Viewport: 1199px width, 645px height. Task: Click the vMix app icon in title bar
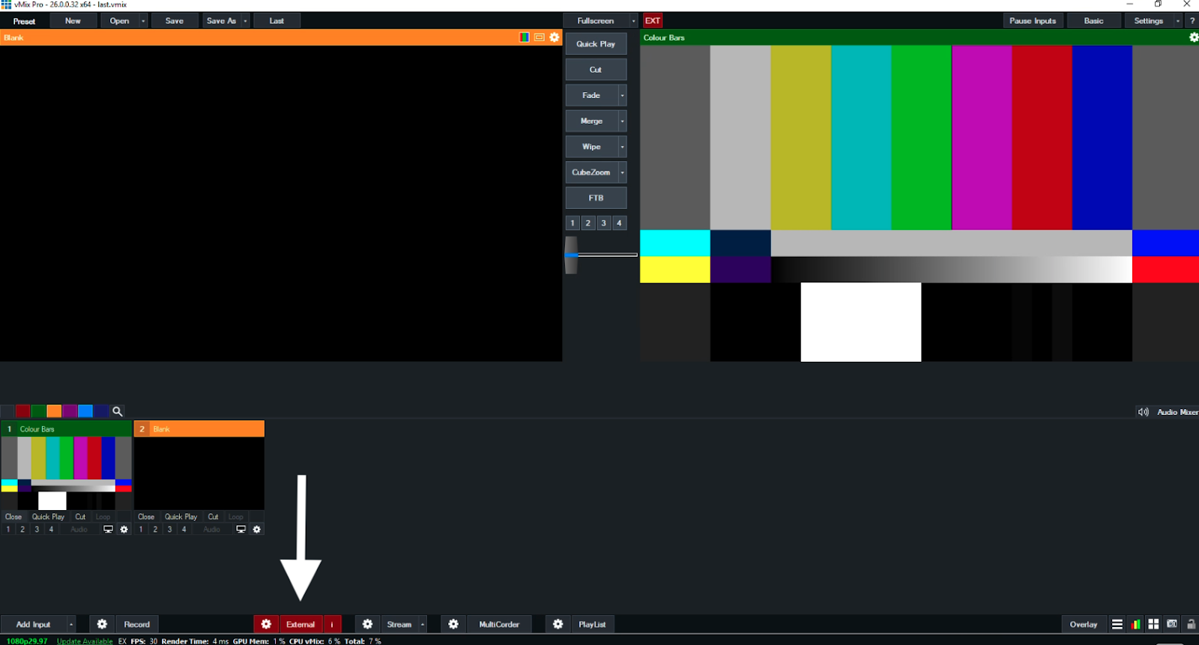pyautogui.click(x=6, y=4)
